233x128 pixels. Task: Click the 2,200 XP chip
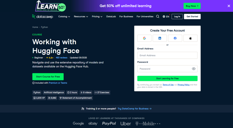click(x=39, y=98)
